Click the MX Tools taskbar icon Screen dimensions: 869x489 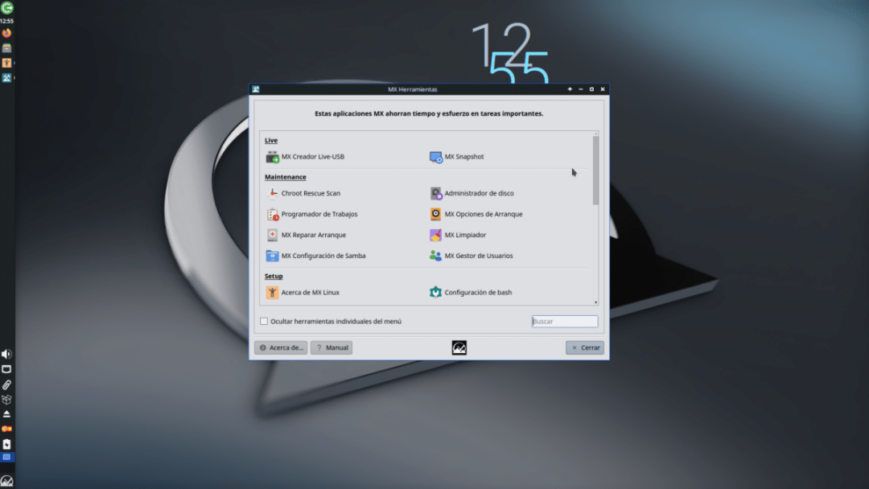coord(6,78)
